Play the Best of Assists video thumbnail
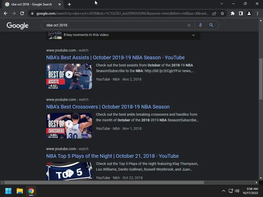This screenshot has height=197, width=263. click(x=69, y=76)
